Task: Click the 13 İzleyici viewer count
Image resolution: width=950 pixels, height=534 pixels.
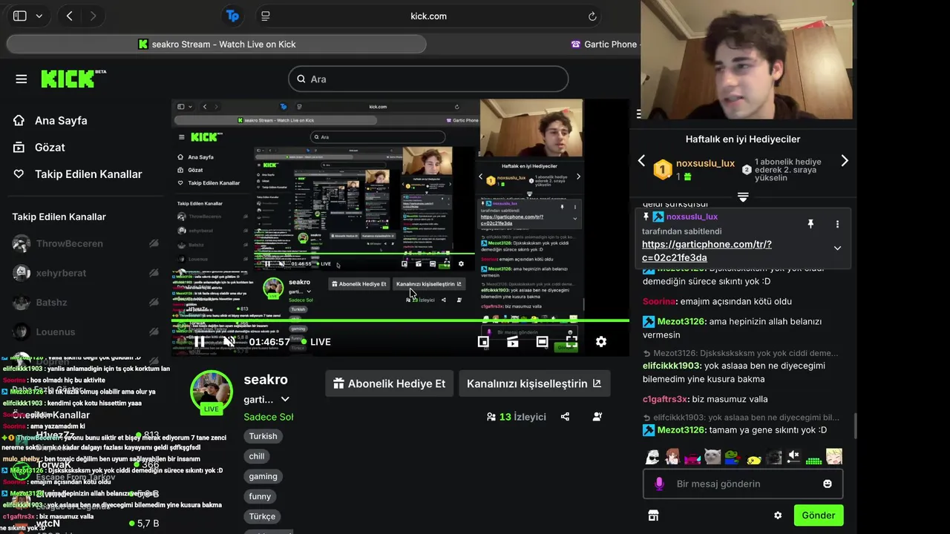Action: (x=517, y=417)
